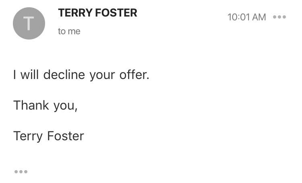Viewport: 302px width, 183px height.
Task: Click the bold word "TERRY" in the header
Action: [74, 13]
